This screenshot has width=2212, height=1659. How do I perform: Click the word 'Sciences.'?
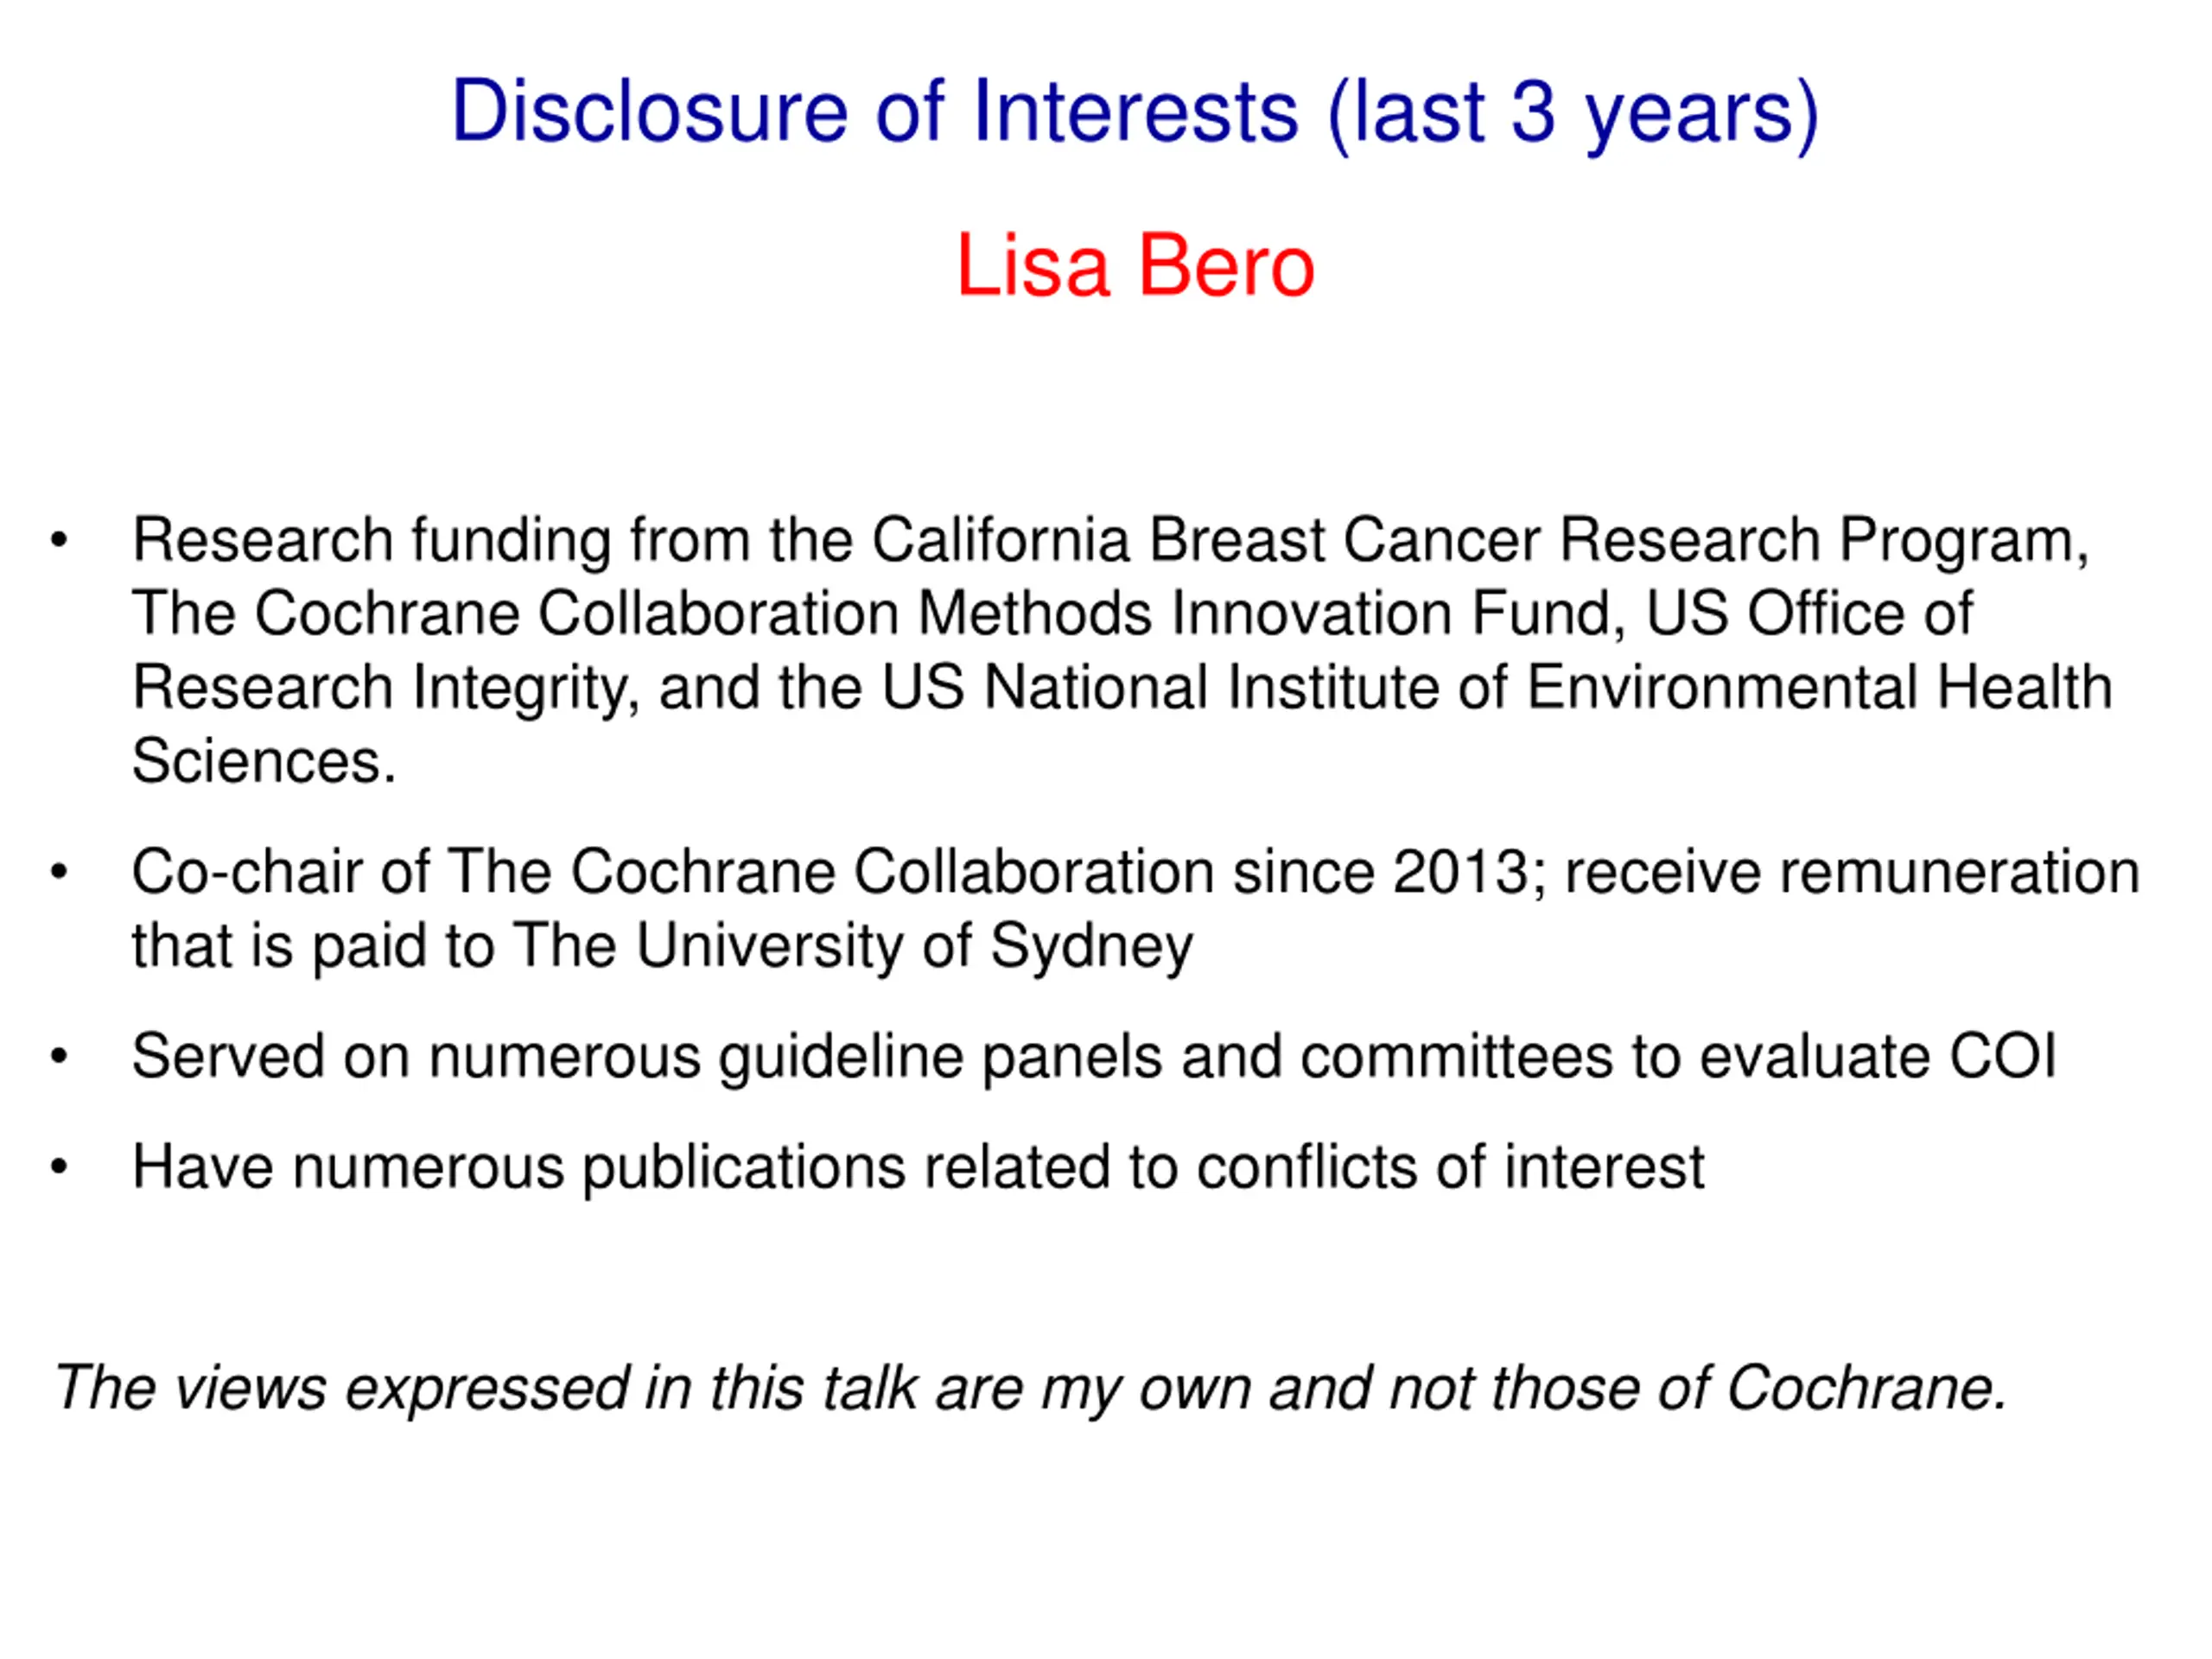click(x=264, y=761)
